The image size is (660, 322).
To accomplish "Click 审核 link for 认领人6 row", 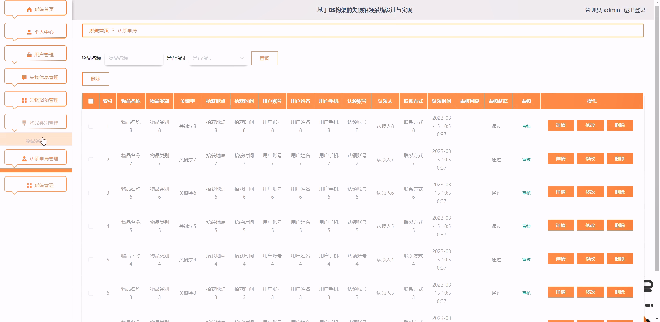I will (526, 193).
